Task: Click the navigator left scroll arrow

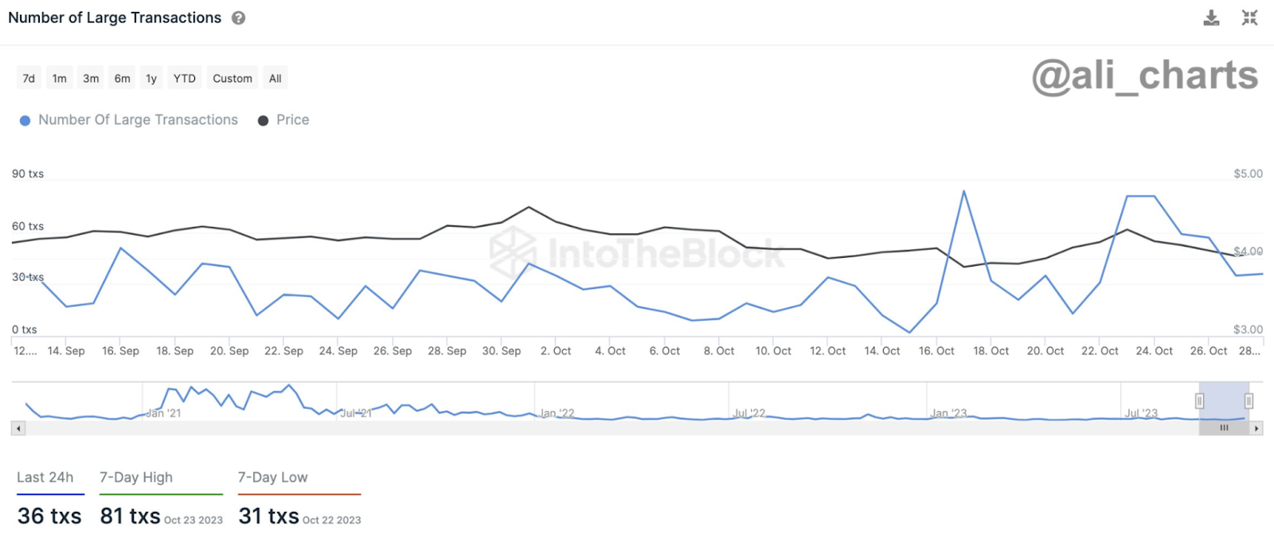Action: click(18, 428)
